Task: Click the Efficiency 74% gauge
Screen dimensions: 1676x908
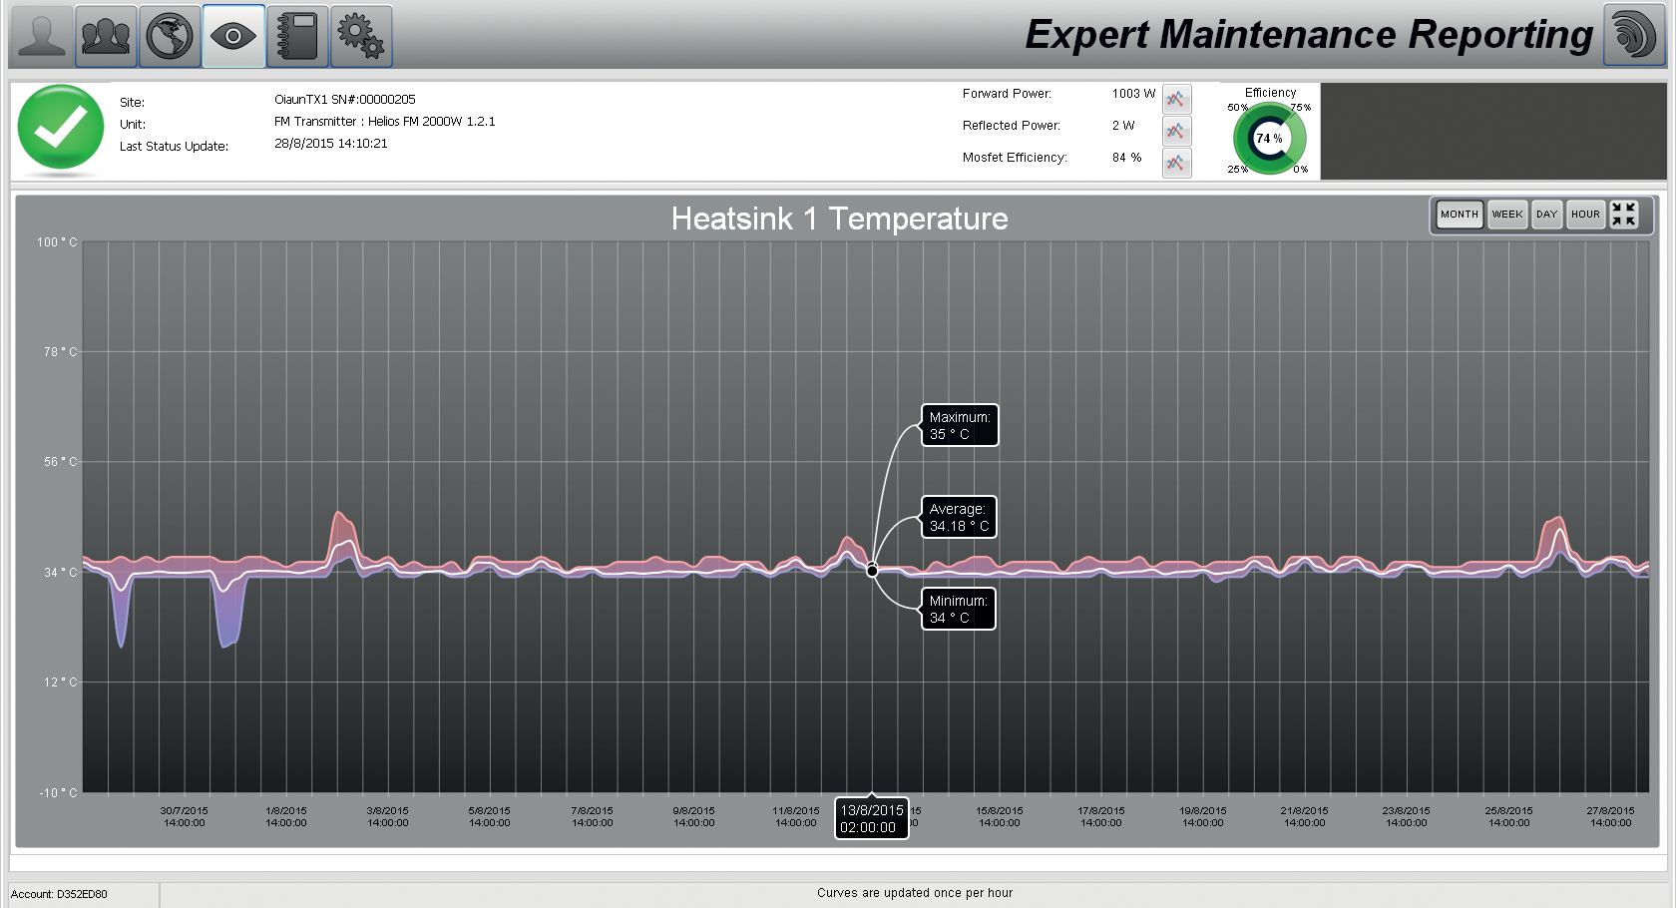Action: pyautogui.click(x=1269, y=139)
